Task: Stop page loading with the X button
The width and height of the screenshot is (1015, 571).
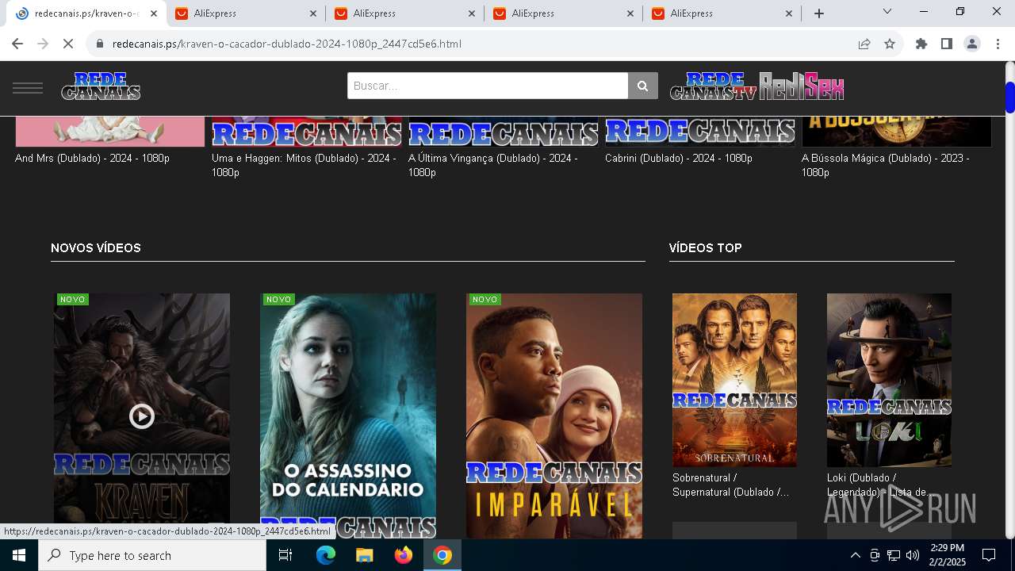Action: [68, 44]
